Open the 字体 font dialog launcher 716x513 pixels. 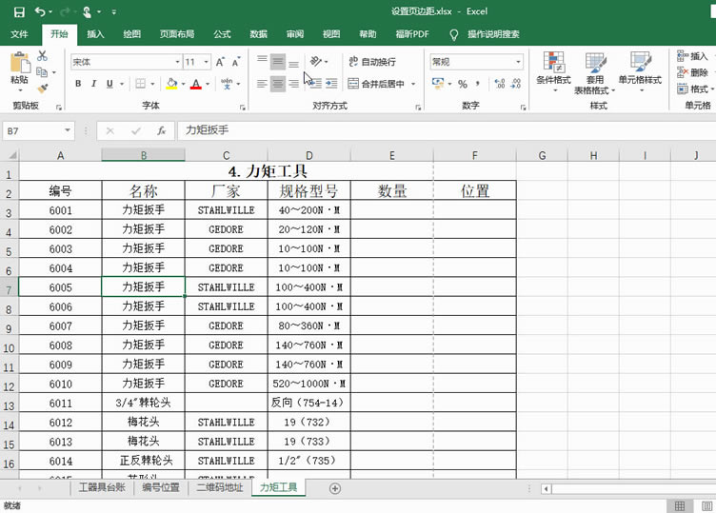pos(243,108)
